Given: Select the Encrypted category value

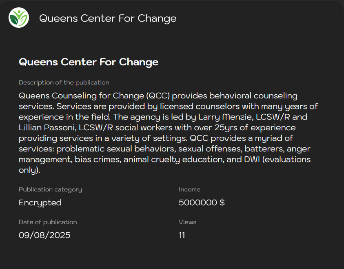Looking at the screenshot, I should click(40, 202).
